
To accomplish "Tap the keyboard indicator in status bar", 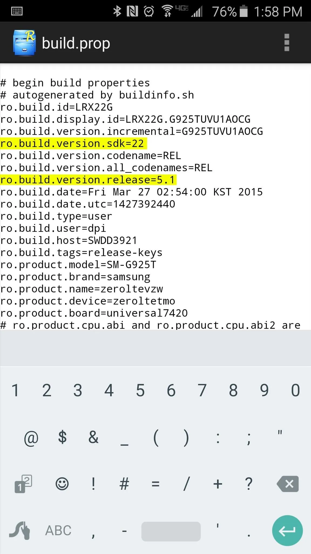I will [x=17, y=11].
